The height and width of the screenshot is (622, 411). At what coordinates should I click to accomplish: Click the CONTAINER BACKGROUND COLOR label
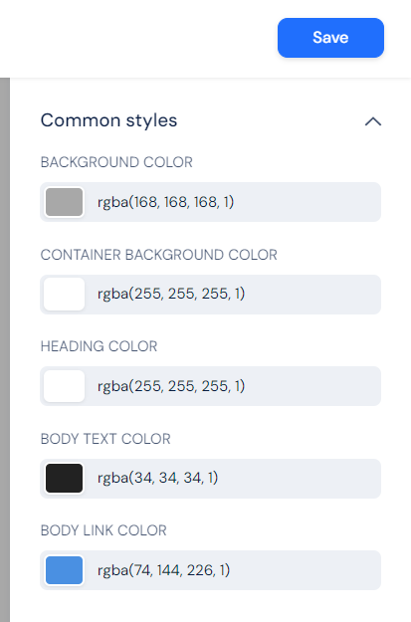coord(158,255)
